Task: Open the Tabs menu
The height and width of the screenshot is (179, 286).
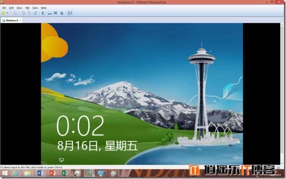Action: click(35, 8)
